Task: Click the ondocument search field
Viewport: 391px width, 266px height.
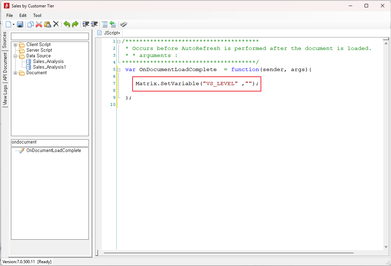Action: (50, 142)
